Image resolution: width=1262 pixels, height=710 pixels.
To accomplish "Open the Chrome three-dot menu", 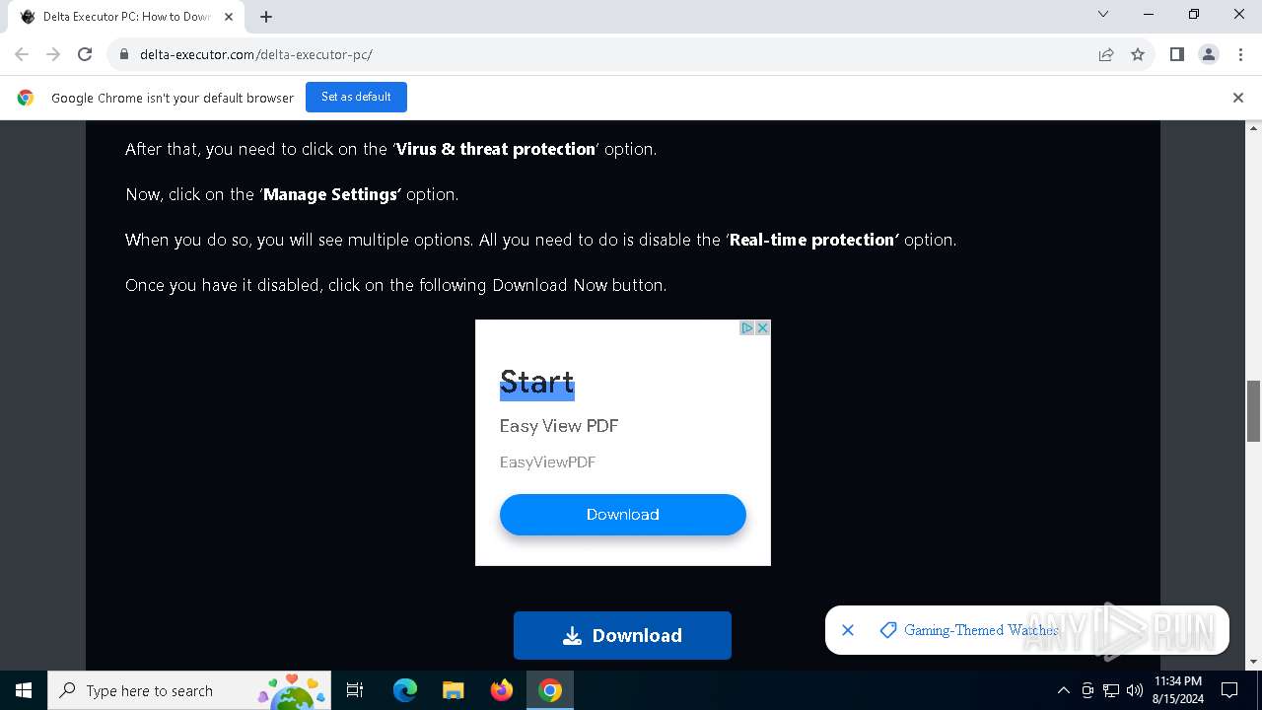I will (1240, 54).
